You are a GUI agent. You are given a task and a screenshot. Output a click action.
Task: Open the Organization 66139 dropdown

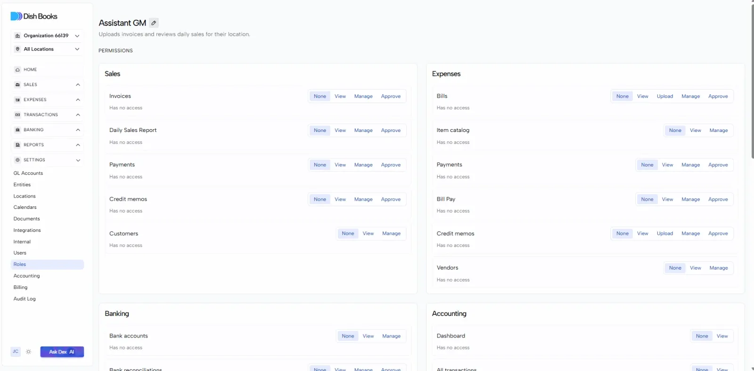pyautogui.click(x=47, y=36)
